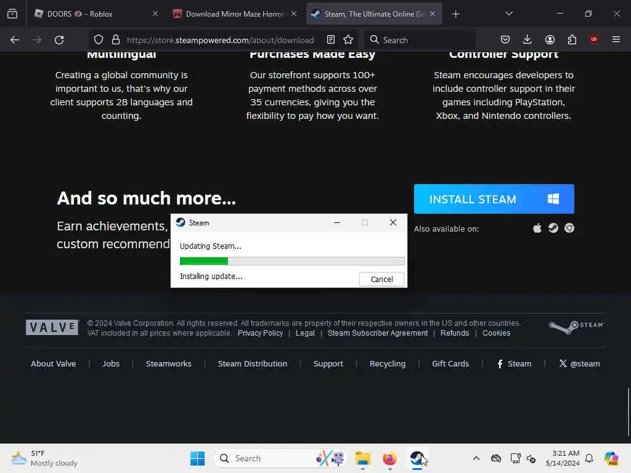This screenshot has height=473, width=631.
Task: Expand the list all tabs dropdown
Action: [x=508, y=14]
